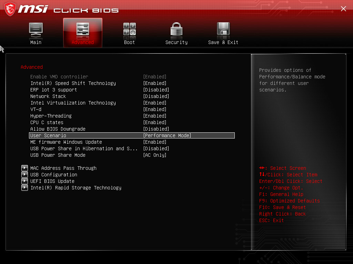Viewport: 353px width, 264px height.
Task: Change USB Power Share in Hibernation [Disabled] value
Action: coord(156,148)
